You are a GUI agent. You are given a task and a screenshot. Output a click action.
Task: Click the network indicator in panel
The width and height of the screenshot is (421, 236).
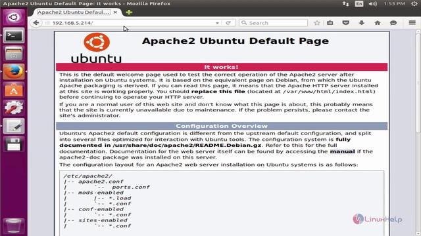(346, 4)
